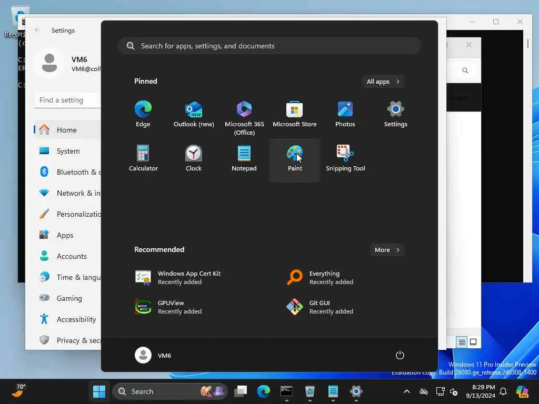
Task: Open Notepad from pinned apps
Action: (x=244, y=159)
